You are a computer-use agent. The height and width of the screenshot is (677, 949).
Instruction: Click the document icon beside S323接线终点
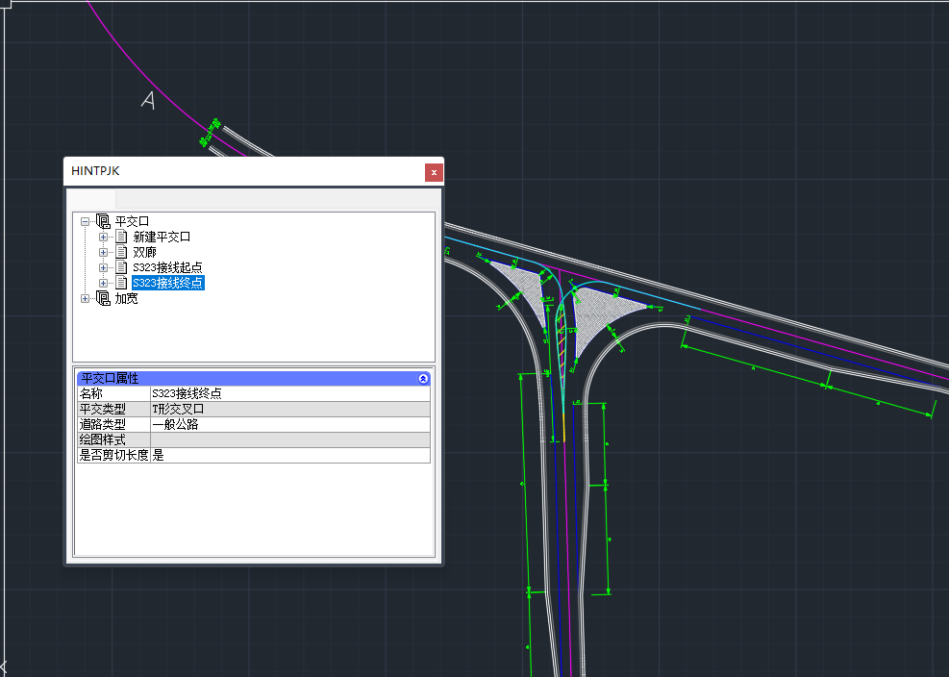(121, 283)
